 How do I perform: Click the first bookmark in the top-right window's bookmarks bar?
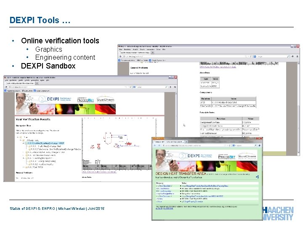127,60
